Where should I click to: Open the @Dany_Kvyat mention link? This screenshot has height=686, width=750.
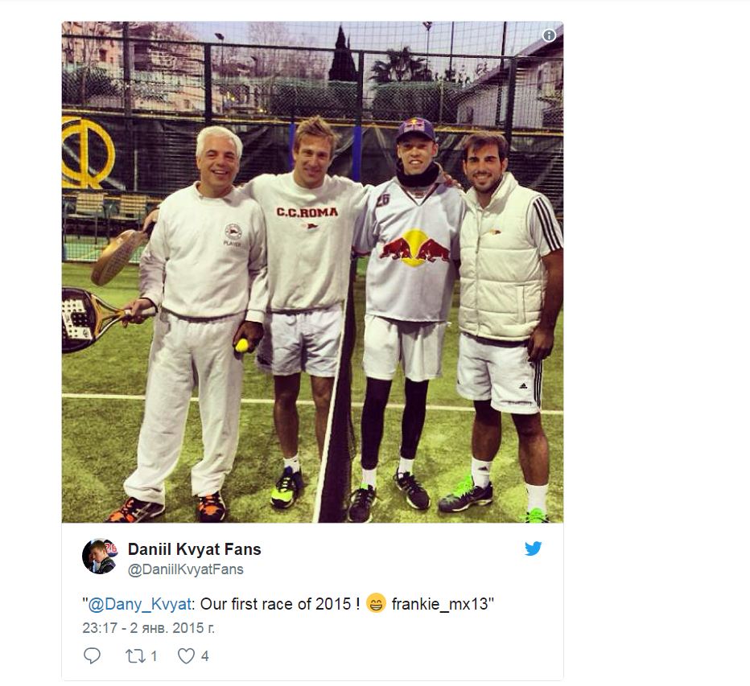140,604
